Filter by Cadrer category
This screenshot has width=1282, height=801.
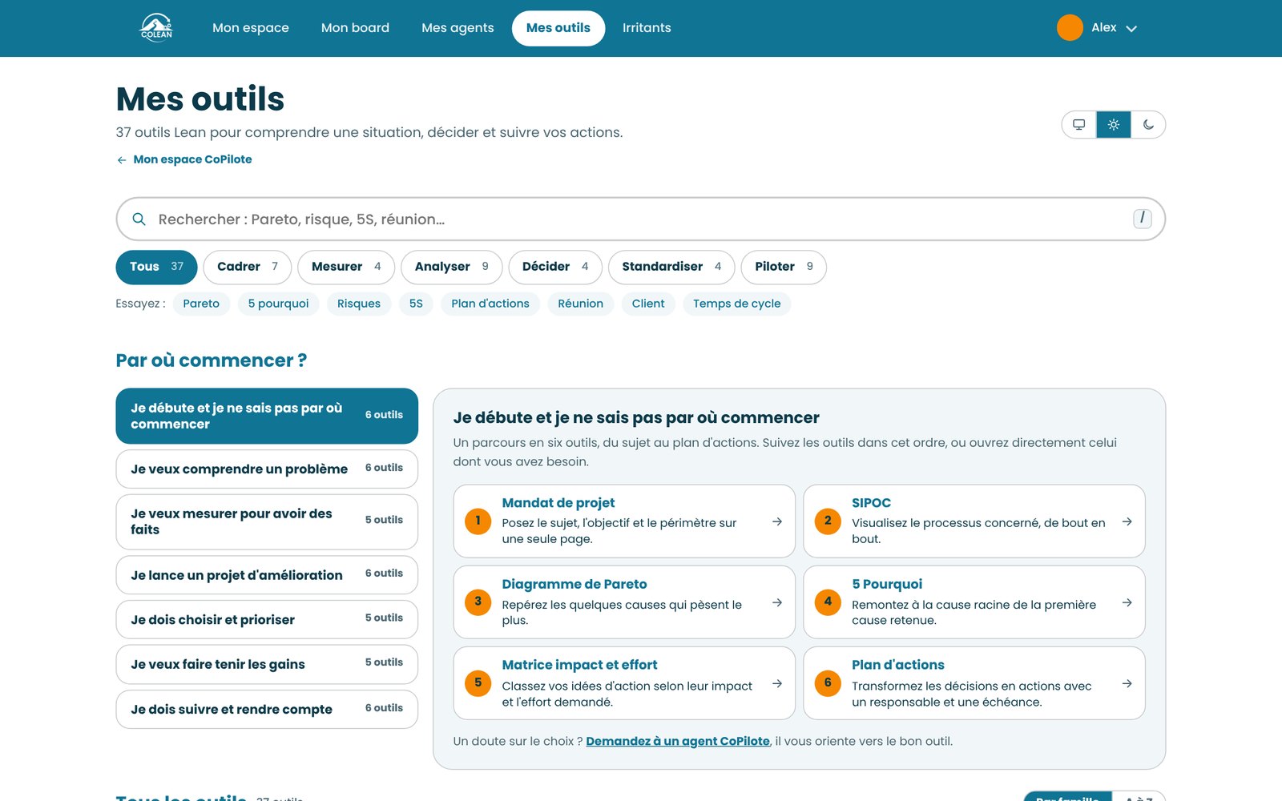pos(248,267)
